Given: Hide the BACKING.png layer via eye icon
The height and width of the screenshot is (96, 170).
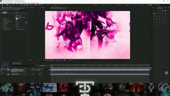Looking at the screenshot, I should click(x=1, y=74).
